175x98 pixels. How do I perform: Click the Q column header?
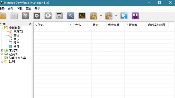click(x=71, y=25)
